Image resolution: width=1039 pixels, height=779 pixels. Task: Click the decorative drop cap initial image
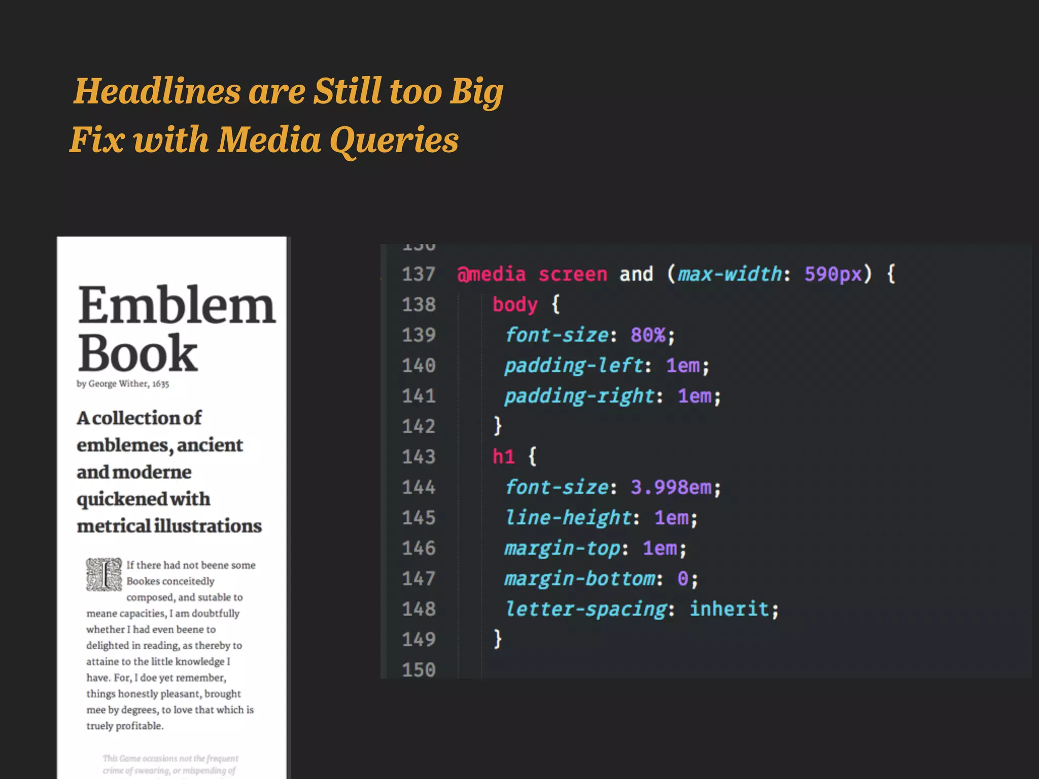click(x=104, y=575)
